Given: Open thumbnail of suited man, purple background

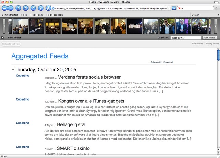Looking at the screenshot, I should pos(183,26).
